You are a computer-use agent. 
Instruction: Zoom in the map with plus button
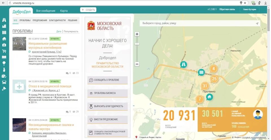(x=137, y=34)
